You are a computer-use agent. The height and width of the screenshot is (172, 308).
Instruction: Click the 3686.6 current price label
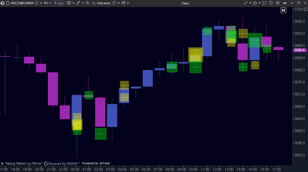[x=300, y=50]
